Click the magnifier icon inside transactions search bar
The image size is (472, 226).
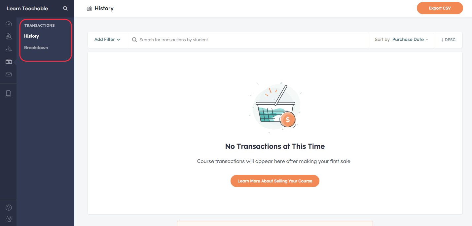point(134,40)
